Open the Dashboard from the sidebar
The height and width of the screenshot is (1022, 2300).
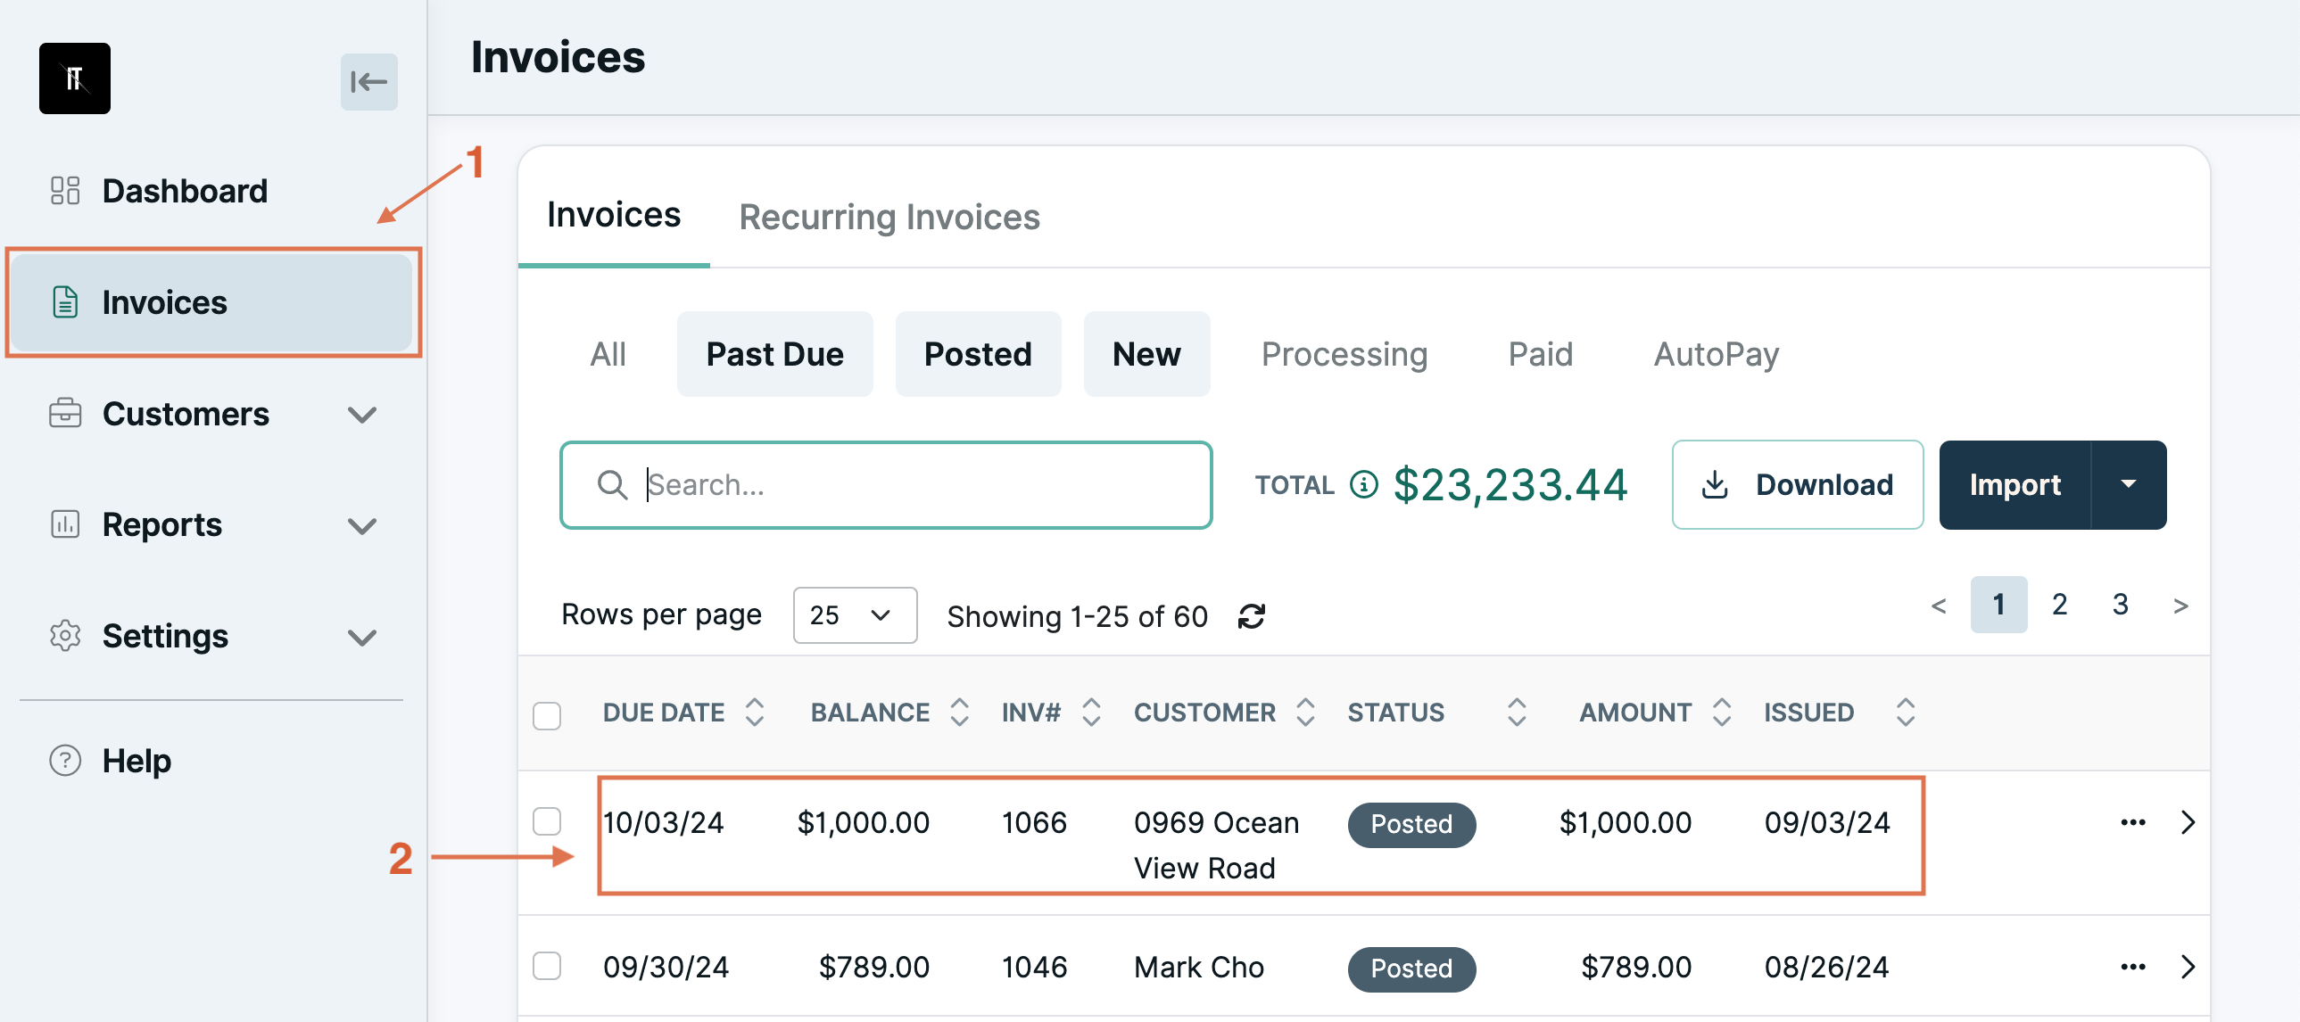tap(185, 190)
